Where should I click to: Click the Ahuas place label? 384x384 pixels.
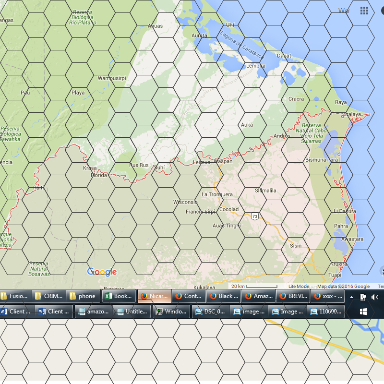155,26
